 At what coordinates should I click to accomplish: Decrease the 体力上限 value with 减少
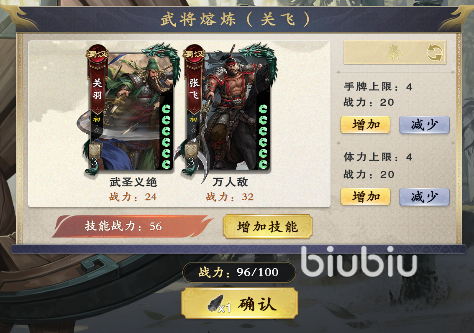coord(424,197)
